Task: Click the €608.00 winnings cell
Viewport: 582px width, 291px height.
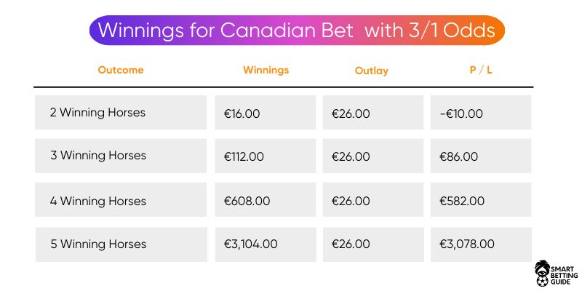Action: (x=266, y=199)
